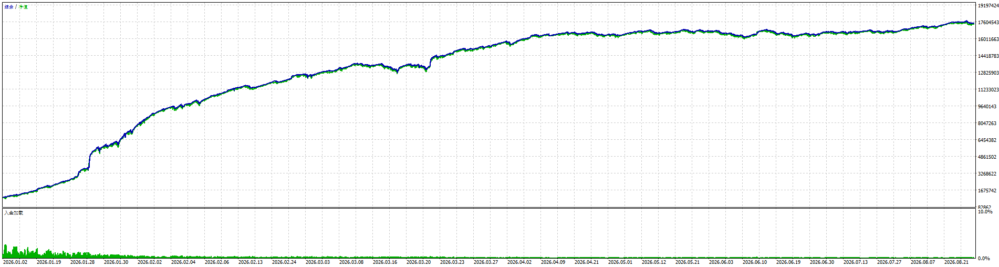Select the 12825903 axis value
The image size is (999, 267).
coord(988,73)
